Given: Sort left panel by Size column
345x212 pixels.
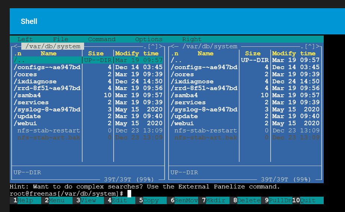Looking at the screenshot, I should click(x=96, y=53).
